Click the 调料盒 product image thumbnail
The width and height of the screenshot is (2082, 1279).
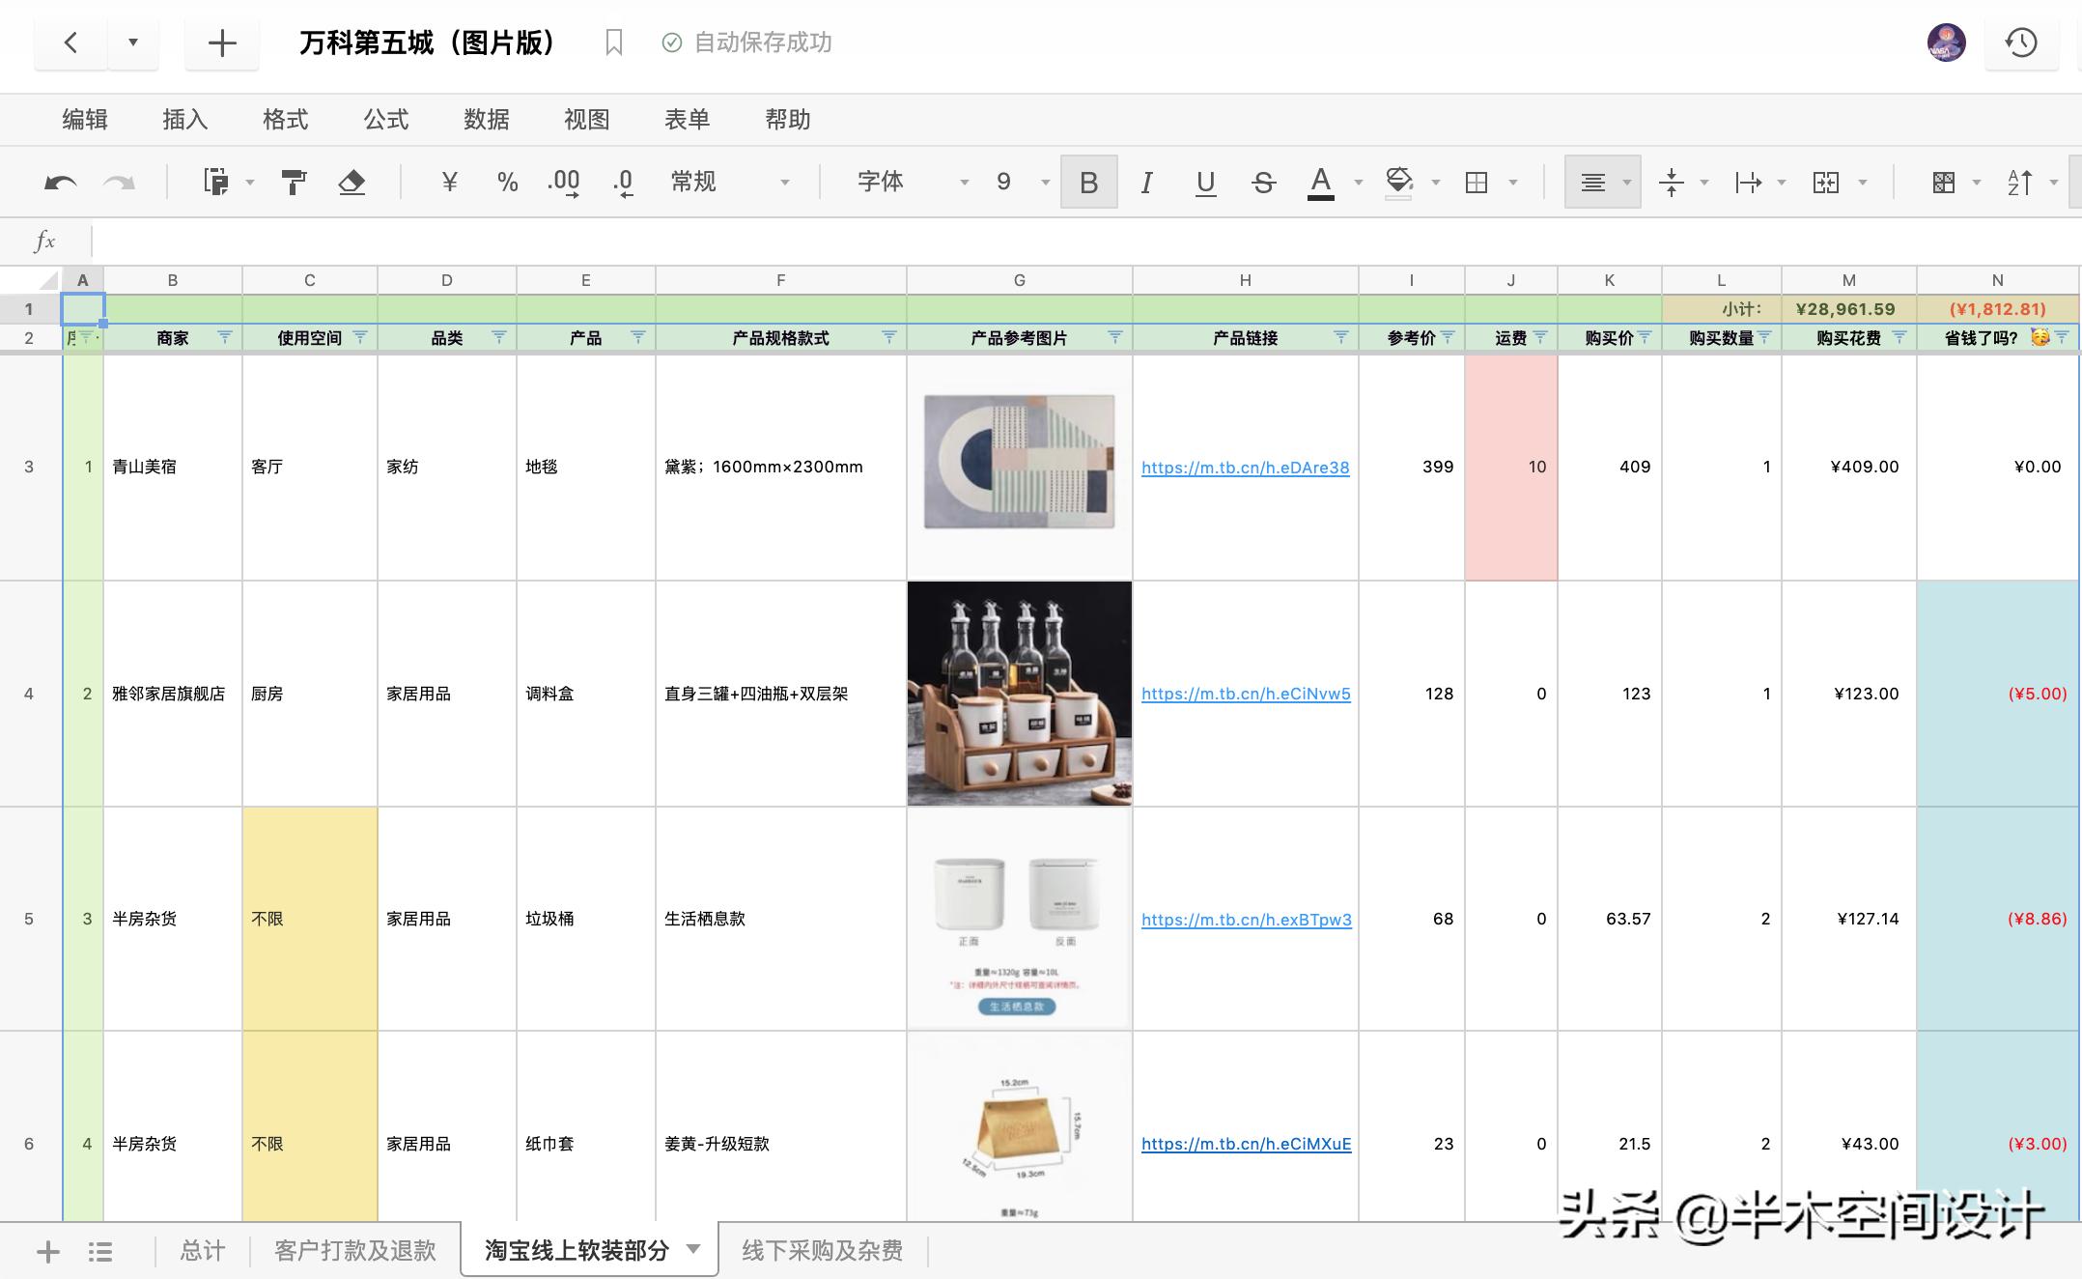(x=1019, y=694)
